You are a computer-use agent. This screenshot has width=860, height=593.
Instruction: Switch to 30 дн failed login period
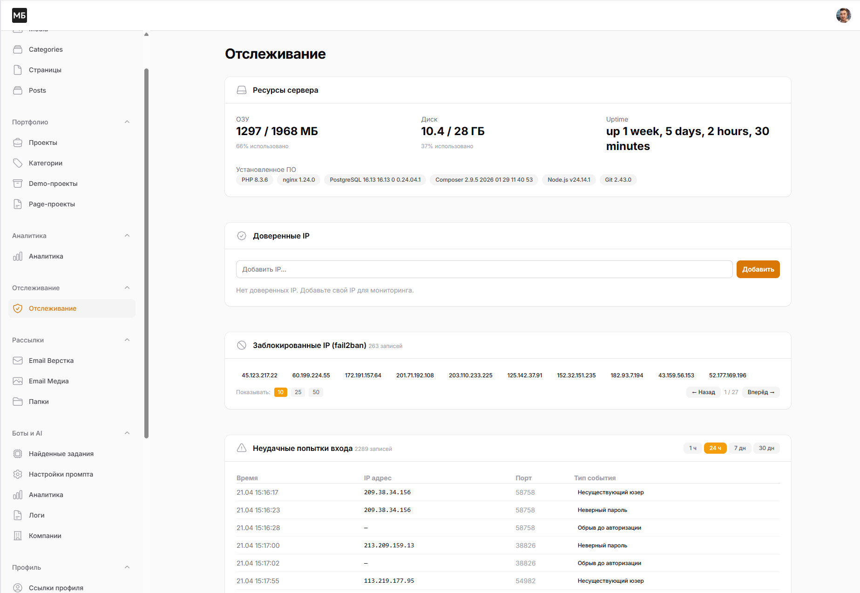click(x=766, y=448)
